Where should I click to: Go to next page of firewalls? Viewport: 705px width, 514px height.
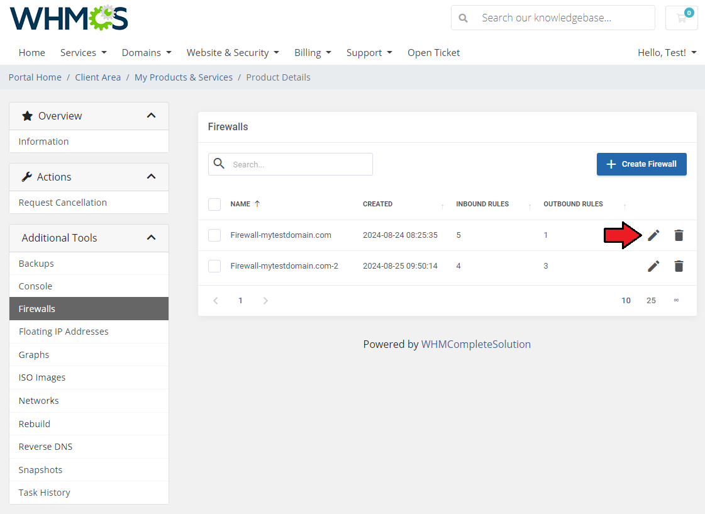point(265,300)
